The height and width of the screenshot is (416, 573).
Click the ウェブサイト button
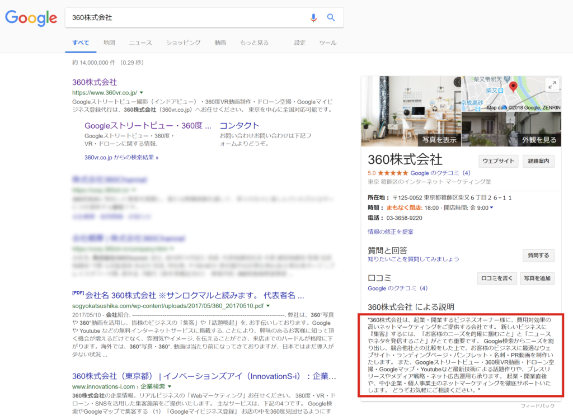tap(498, 160)
